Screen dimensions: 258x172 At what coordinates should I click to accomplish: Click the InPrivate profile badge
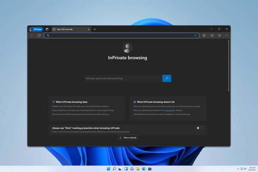(x=35, y=29)
